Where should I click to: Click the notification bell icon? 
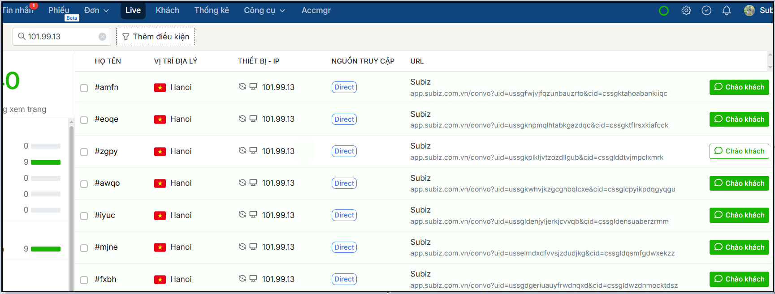point(727,11)
